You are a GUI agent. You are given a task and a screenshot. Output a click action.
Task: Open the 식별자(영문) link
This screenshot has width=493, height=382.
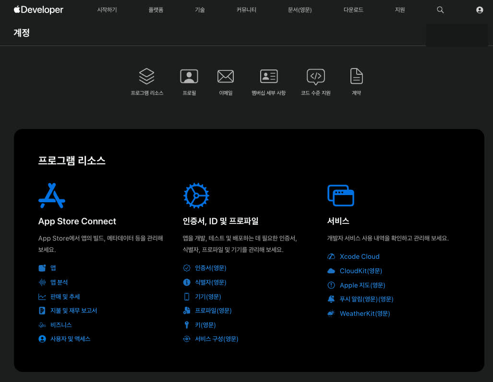(211, 282)
